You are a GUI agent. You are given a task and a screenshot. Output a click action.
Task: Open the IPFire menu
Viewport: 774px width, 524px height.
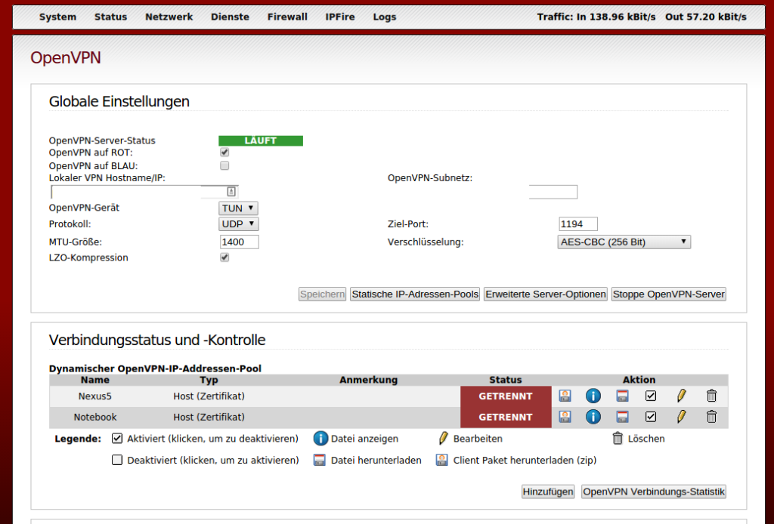click(340, 17)
